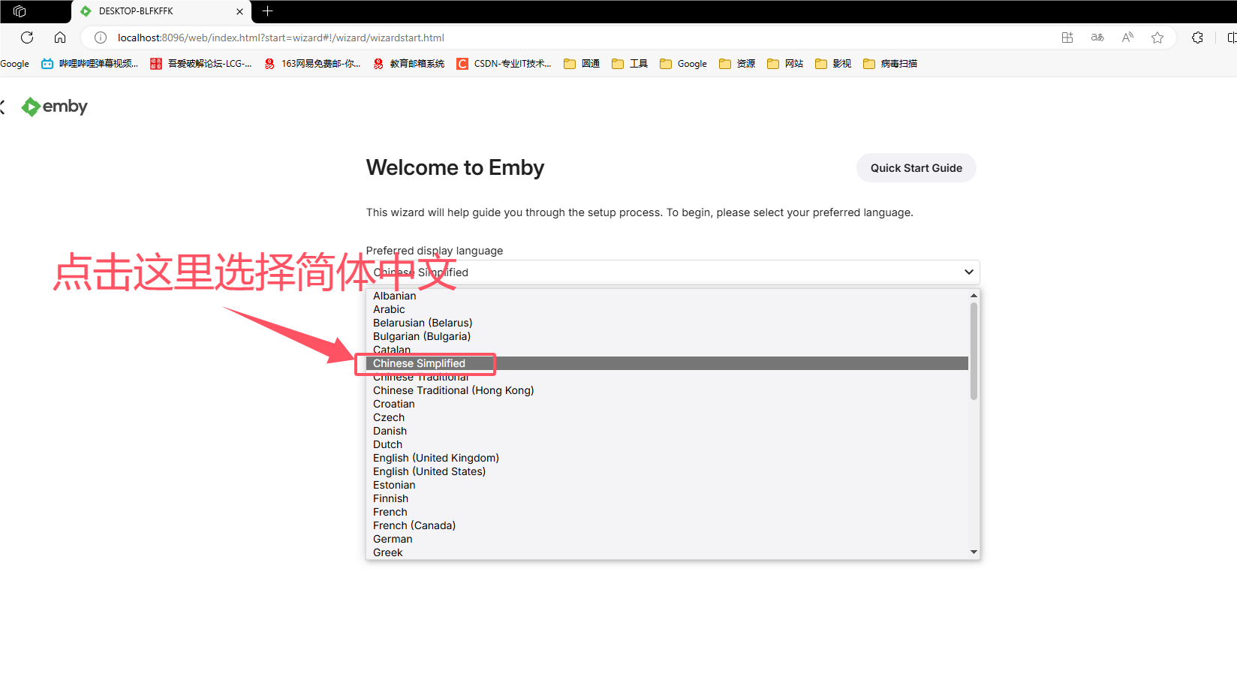This screenshot has width=1237, height=686.
Task: Open Bilibili bookmark
Action: click(x=89, y=64)
